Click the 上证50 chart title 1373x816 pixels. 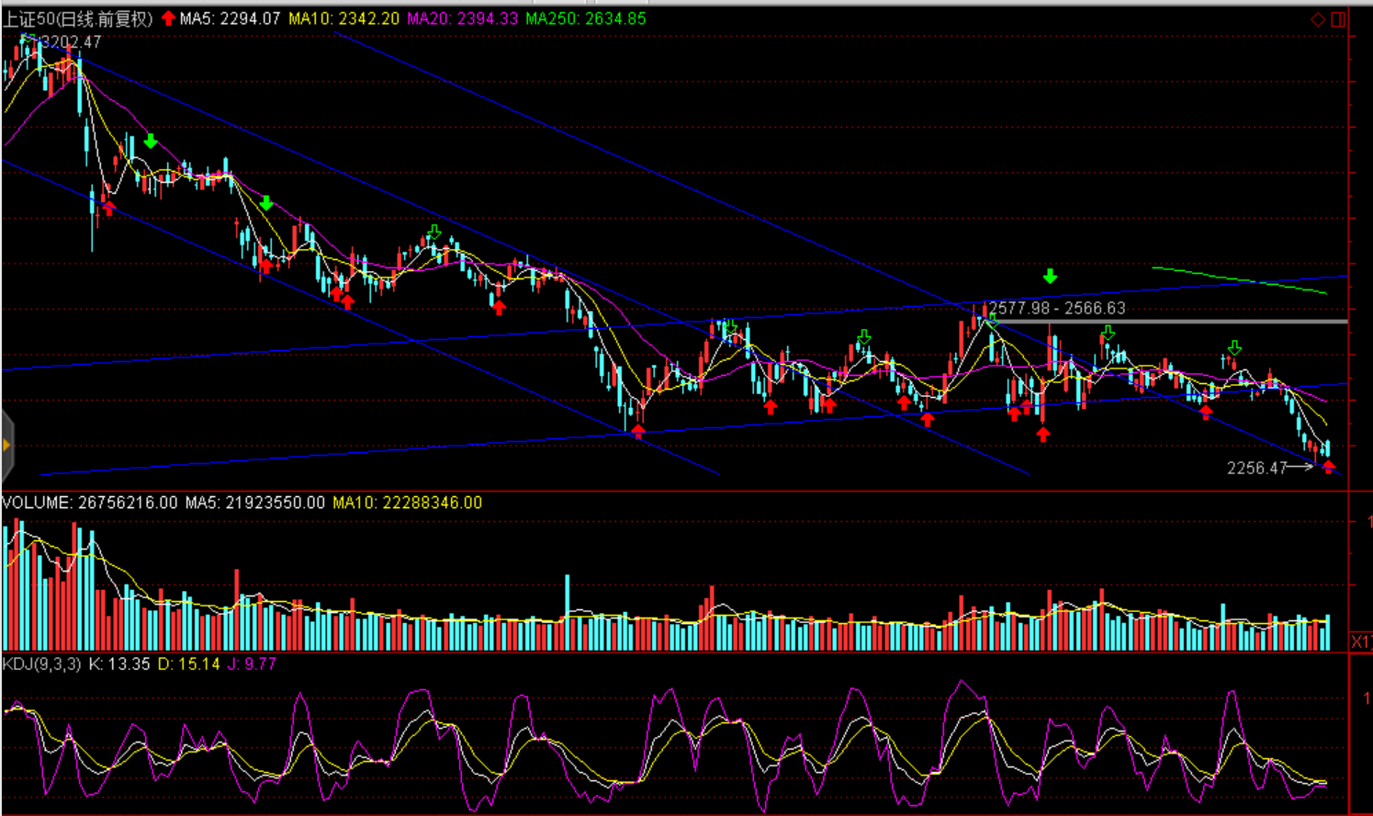point(77,18)
